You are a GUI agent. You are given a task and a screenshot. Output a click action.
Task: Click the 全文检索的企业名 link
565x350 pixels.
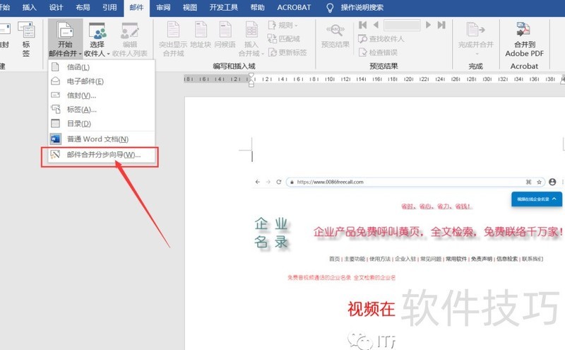click(x=374, y=277)
